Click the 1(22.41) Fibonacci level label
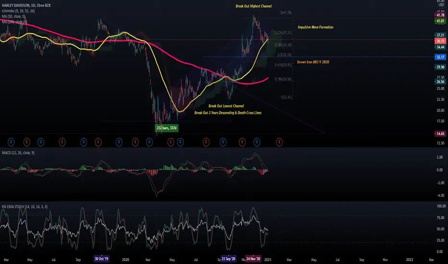448x264 pixels. click(286, 97)
